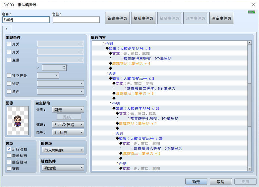Enable the 穿透 option

[9, 168]
